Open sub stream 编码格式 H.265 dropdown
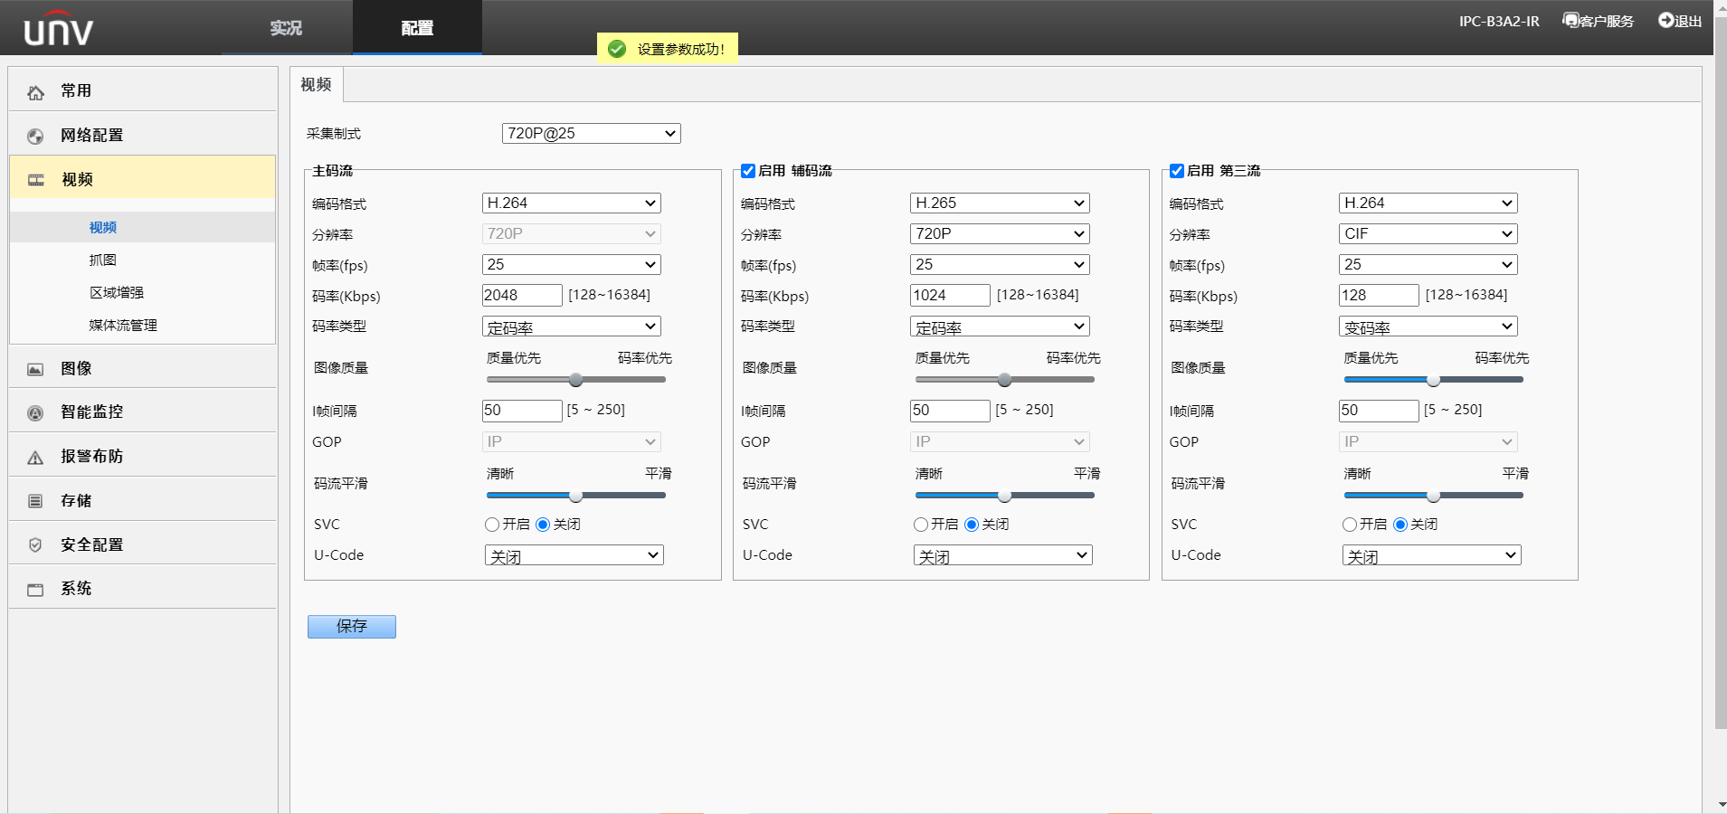Viewport: 1727px width, 814px height. point(1000,203)
